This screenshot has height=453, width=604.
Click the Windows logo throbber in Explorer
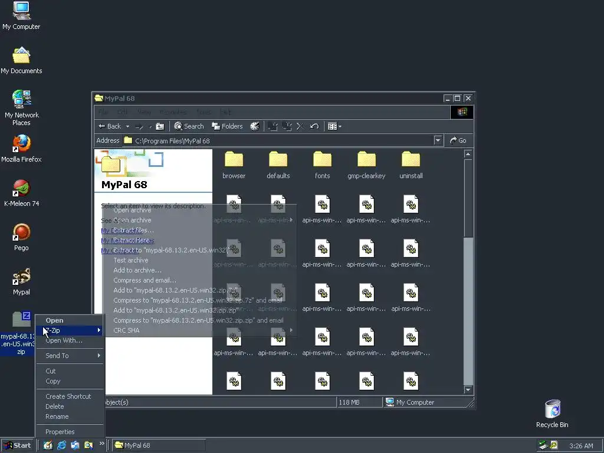pos(462,112)
